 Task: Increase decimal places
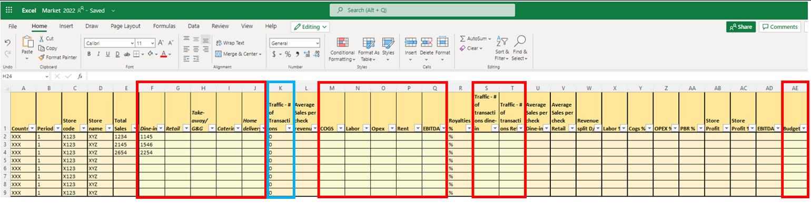pos(306,54)
